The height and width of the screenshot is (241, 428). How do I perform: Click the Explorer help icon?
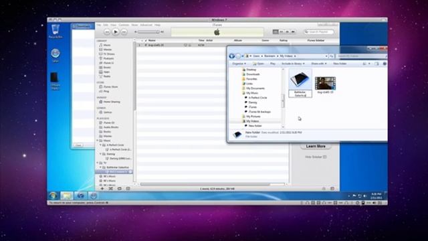385,64
